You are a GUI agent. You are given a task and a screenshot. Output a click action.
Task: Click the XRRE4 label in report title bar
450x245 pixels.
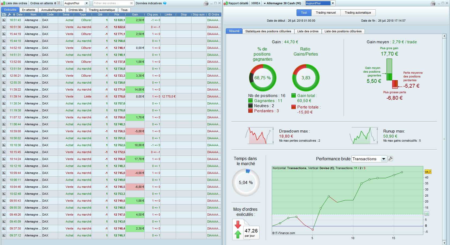coord(256,3)
